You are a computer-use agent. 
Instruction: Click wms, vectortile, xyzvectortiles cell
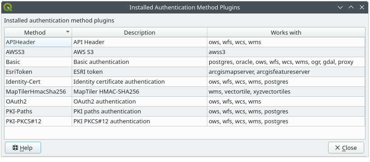coord(286,92)
